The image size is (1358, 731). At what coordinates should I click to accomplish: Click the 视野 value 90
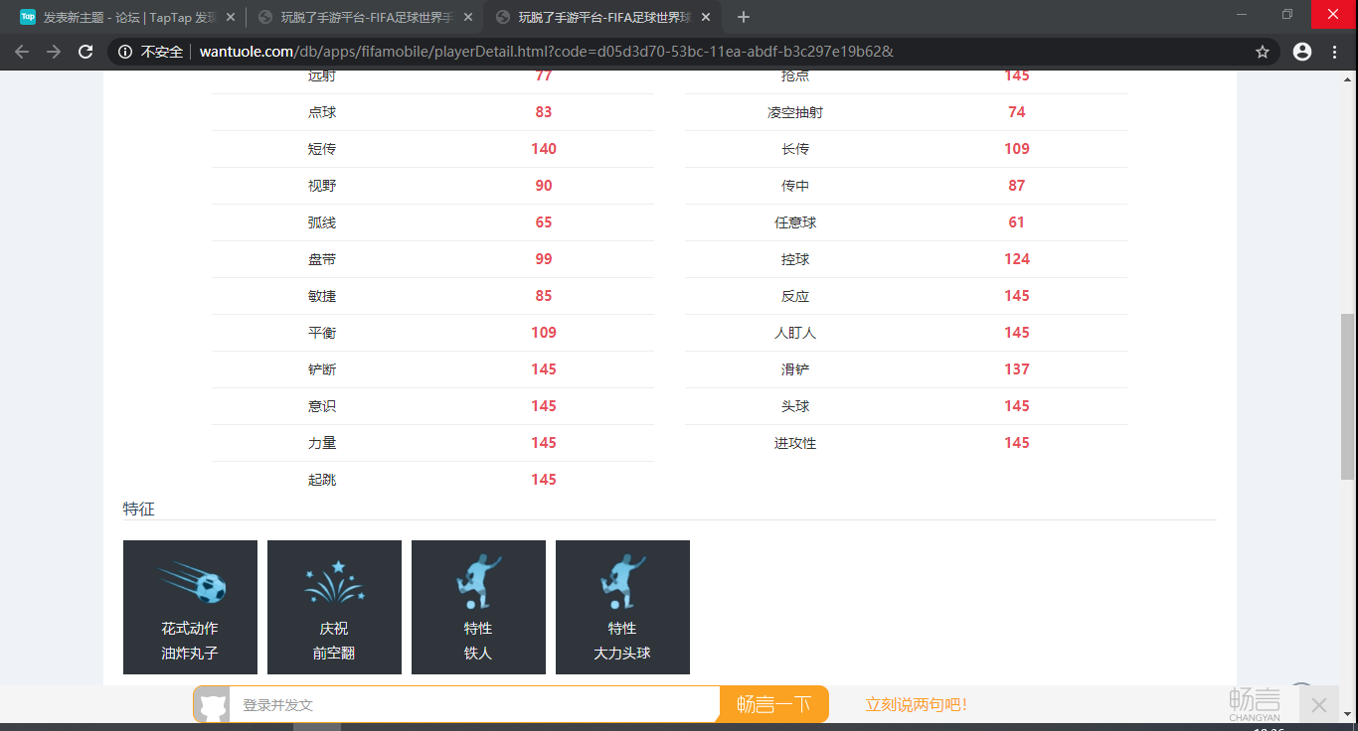(x=544, y=186)
